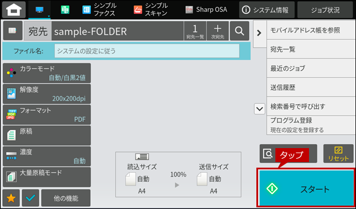The width and height of the screenshot is (356, 209).
Task: Collapse the action panel with chevron
Action: [259, 33]
